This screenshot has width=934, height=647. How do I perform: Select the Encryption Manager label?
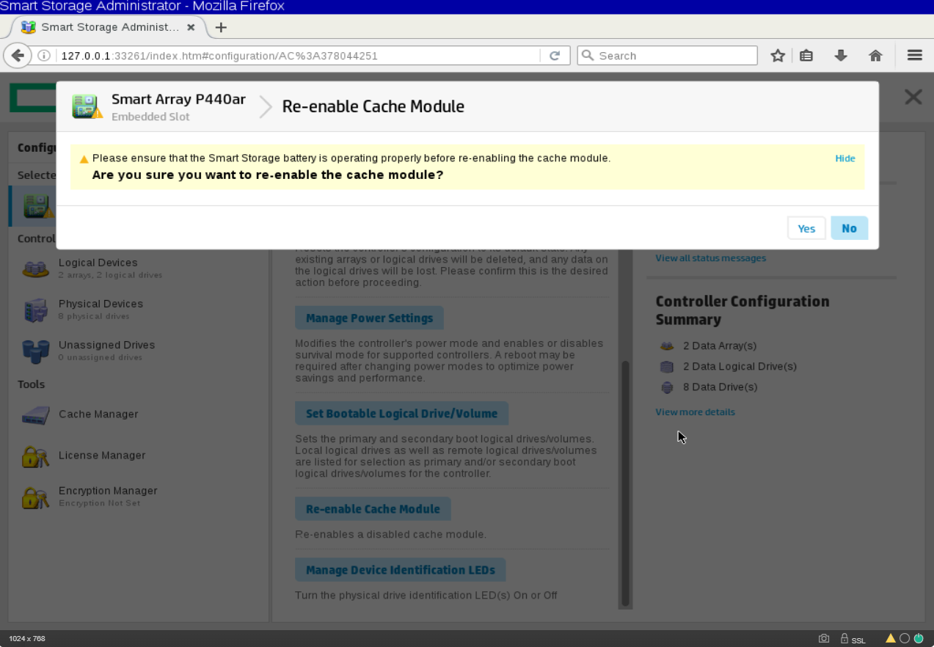pyautogui.click(x=108, y=491)
